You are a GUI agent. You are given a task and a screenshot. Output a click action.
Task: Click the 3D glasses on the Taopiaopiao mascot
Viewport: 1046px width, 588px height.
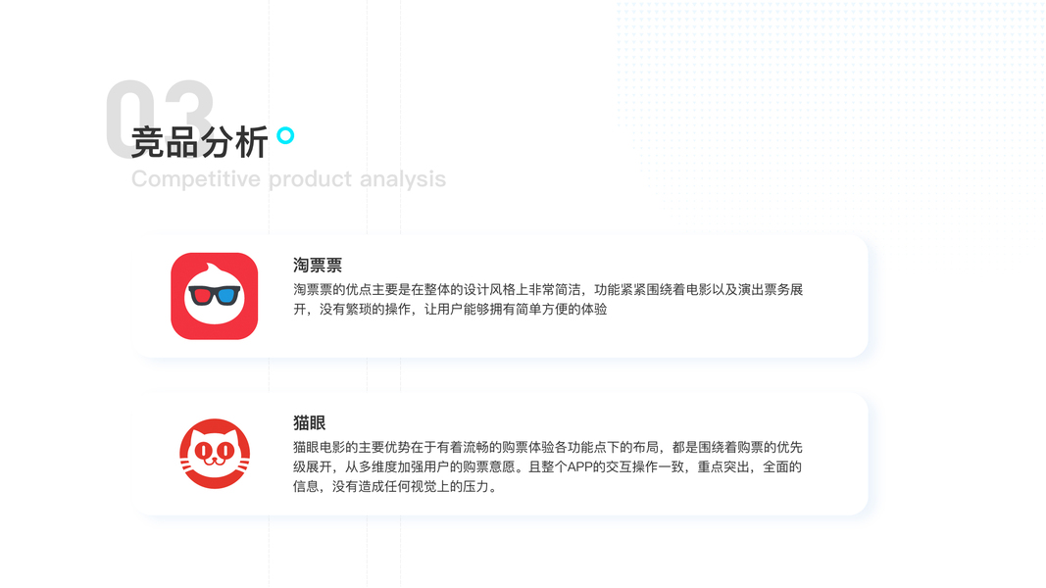pyautogui.click(x=214, y=295)
